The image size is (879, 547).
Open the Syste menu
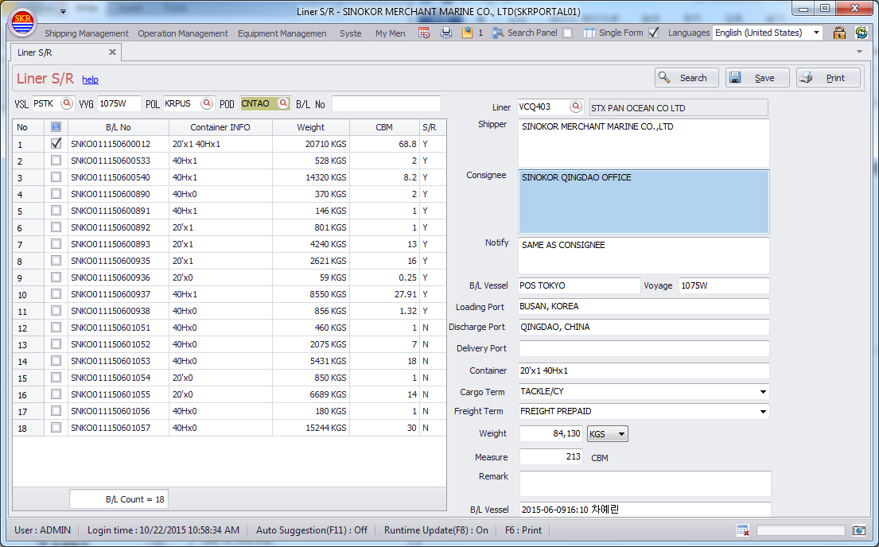(x=350, y=33)
